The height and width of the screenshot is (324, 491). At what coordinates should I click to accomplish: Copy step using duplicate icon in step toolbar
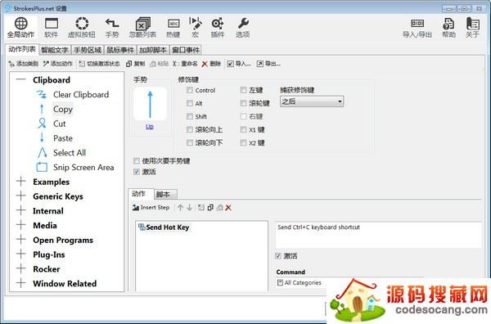click(210, 208)
